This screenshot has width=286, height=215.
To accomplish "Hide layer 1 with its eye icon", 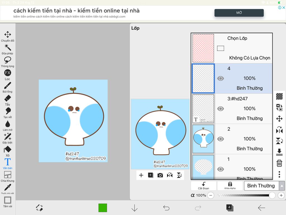I will click(x=221, y=169).
